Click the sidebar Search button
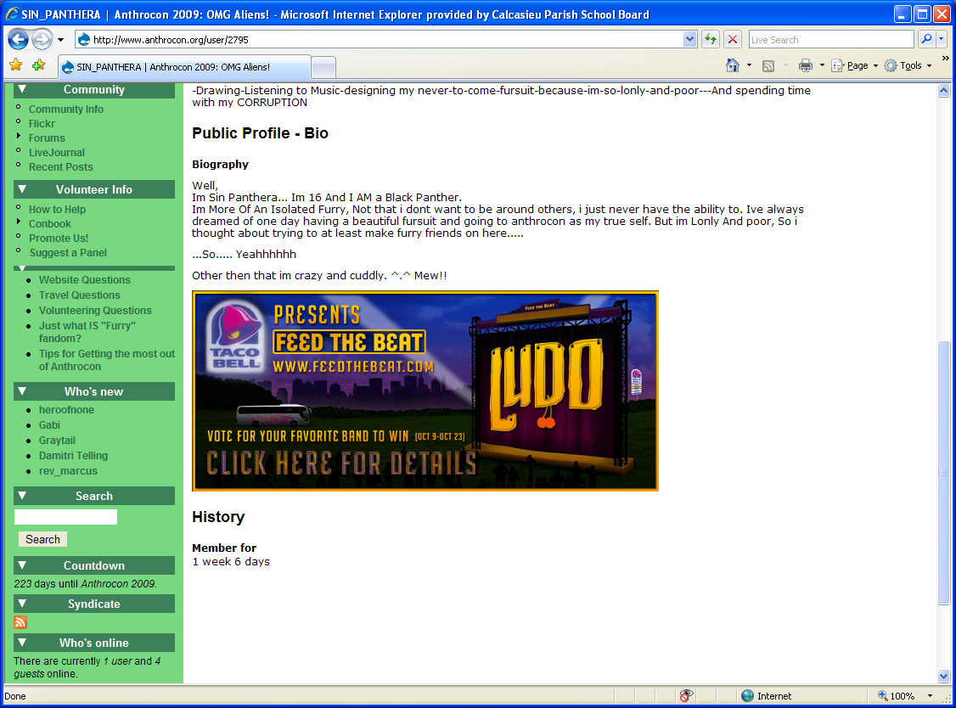Screen dimensions: 956x708 [x=42, y=539]
